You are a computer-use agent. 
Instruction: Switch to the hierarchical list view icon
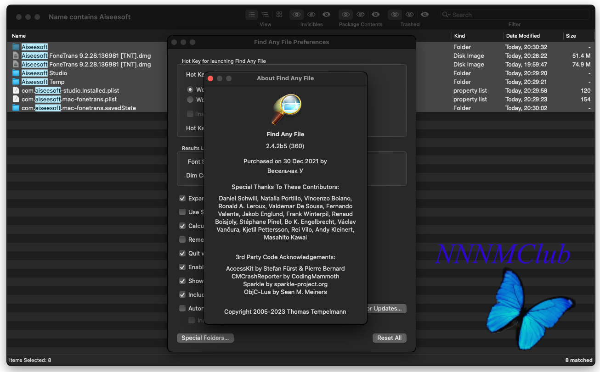(266, 15)
